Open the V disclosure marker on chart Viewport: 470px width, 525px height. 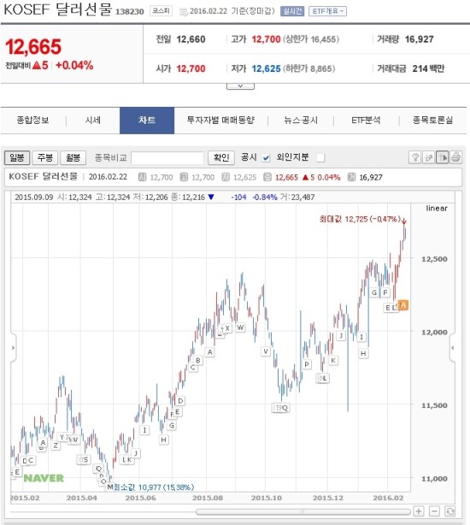(x=266, y=351)
